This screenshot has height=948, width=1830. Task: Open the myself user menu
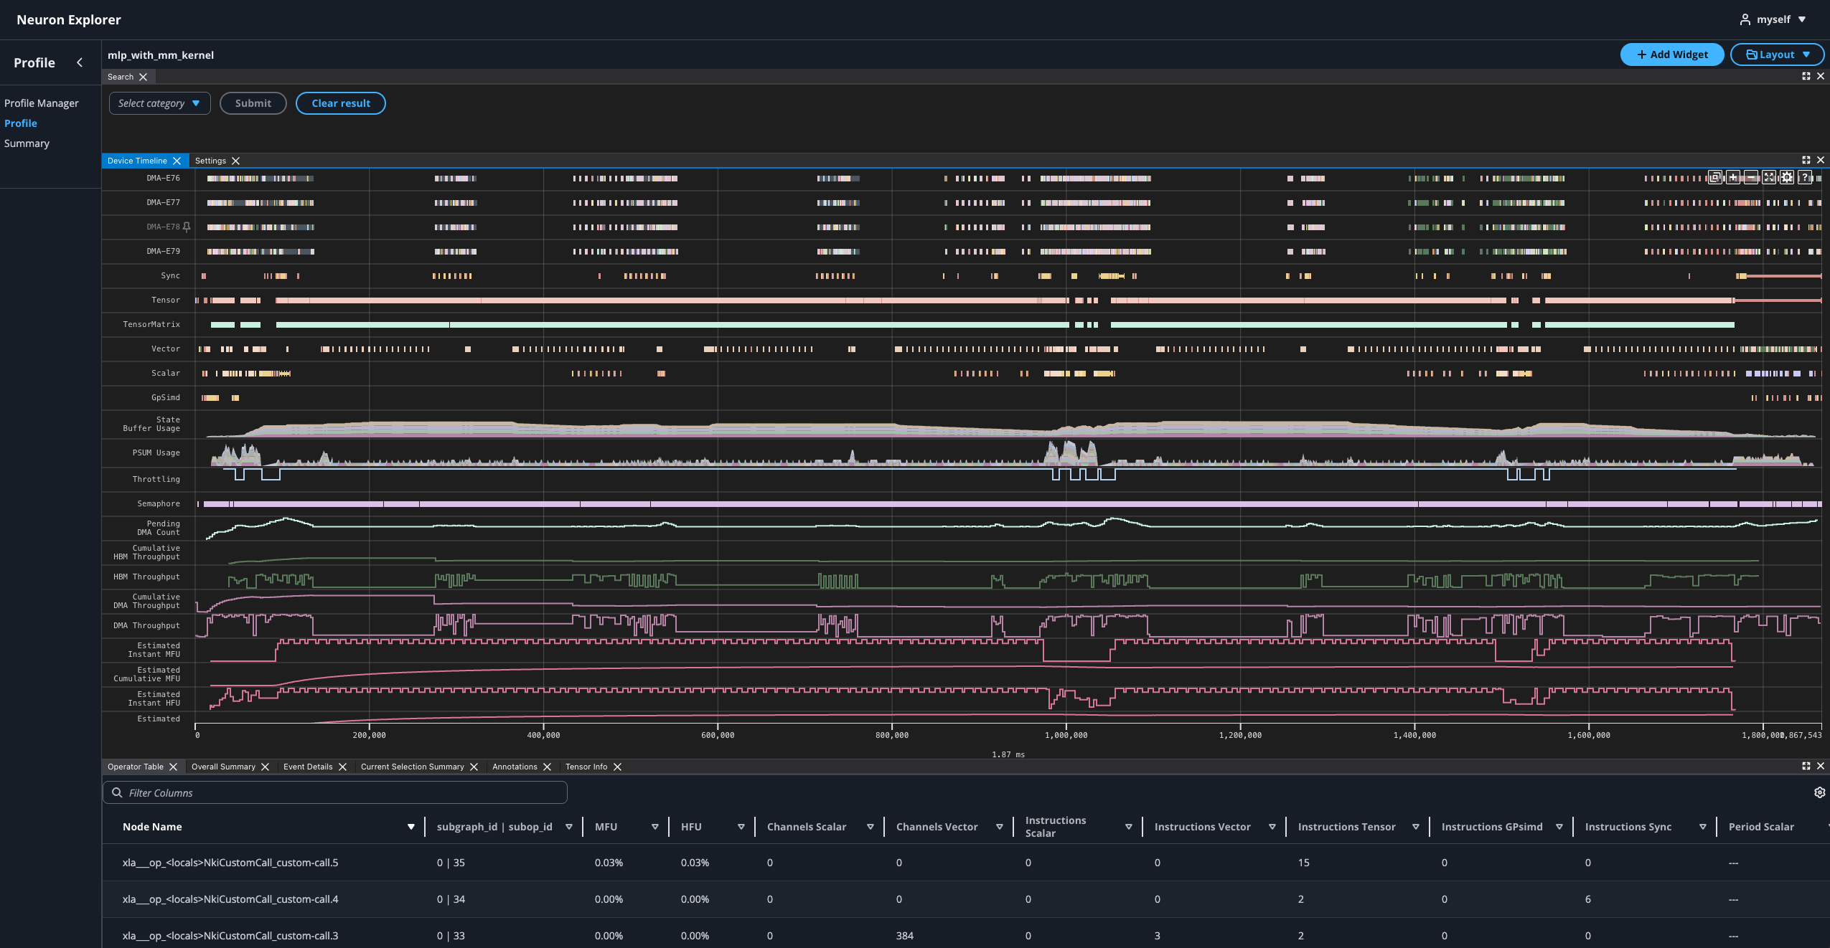tap(1773, 19)
